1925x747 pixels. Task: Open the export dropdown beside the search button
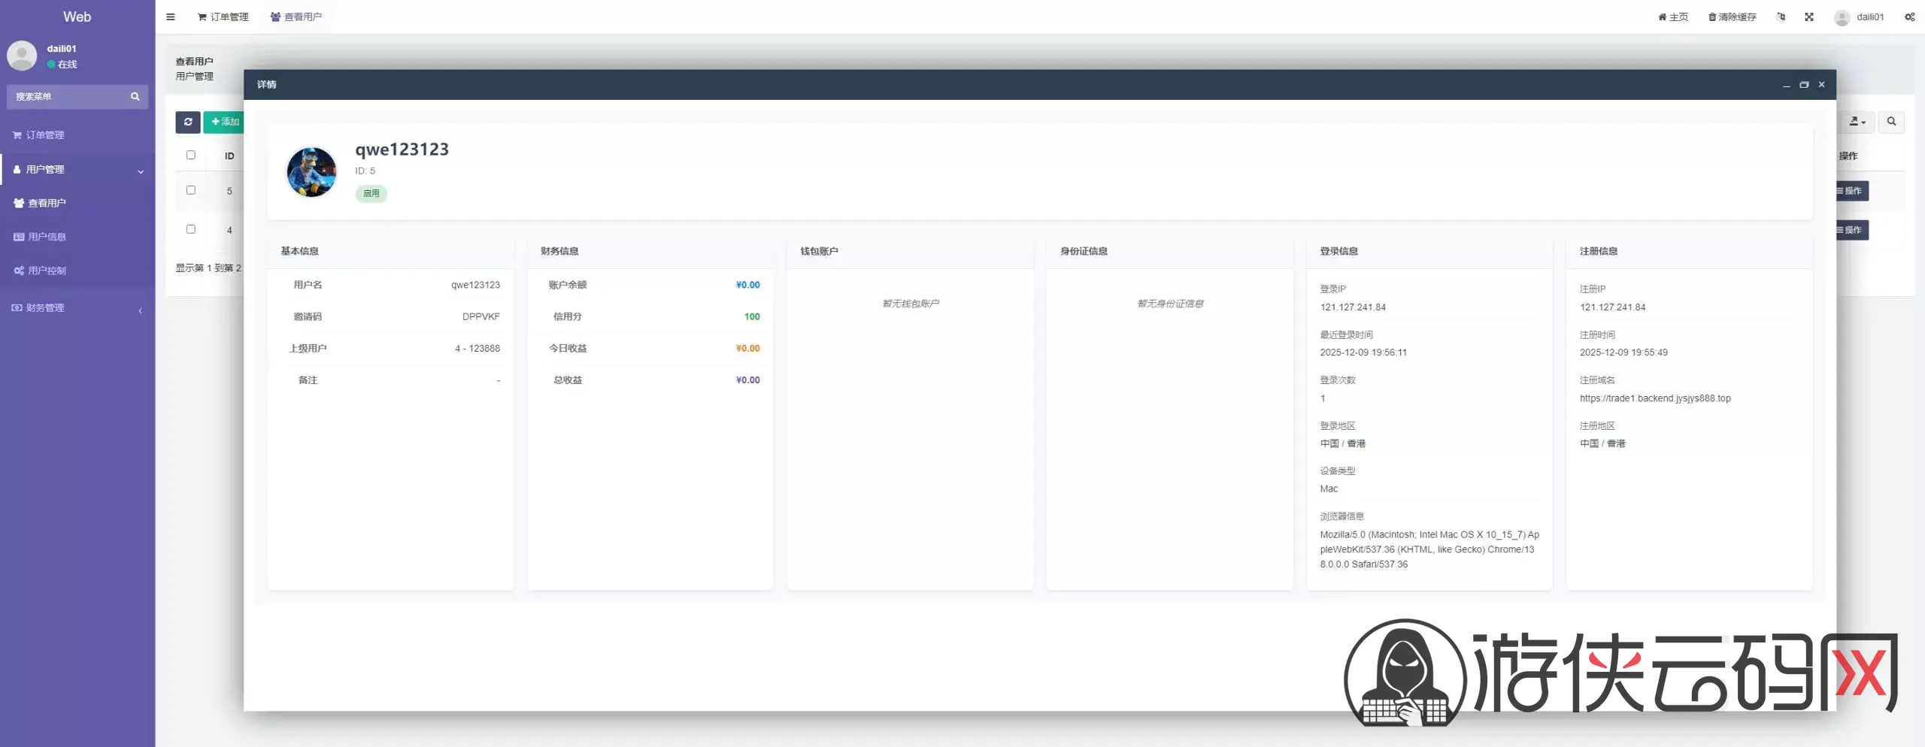click(x=1857, y=122)
